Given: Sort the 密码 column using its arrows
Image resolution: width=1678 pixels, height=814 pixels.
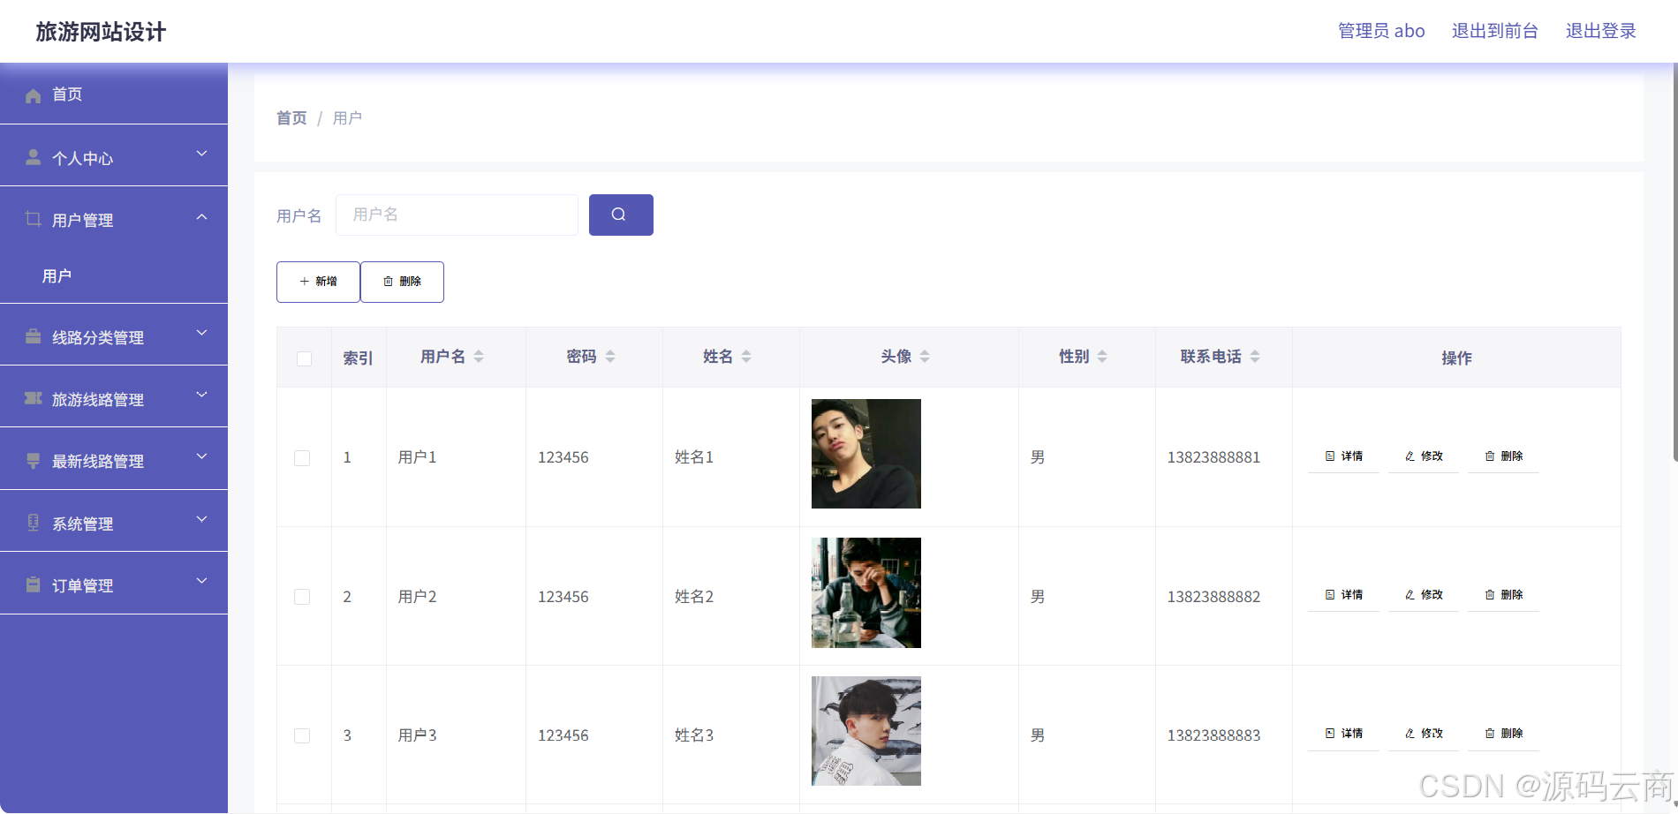Looking at the screenshot, I should [x=610, y=357].
